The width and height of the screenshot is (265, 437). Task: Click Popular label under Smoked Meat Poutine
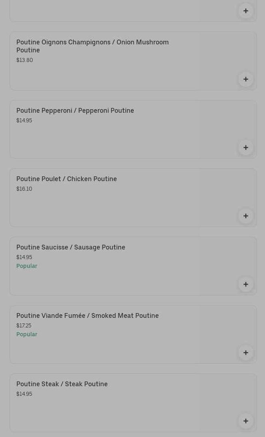pyautogui.click(x=27, y=334)
